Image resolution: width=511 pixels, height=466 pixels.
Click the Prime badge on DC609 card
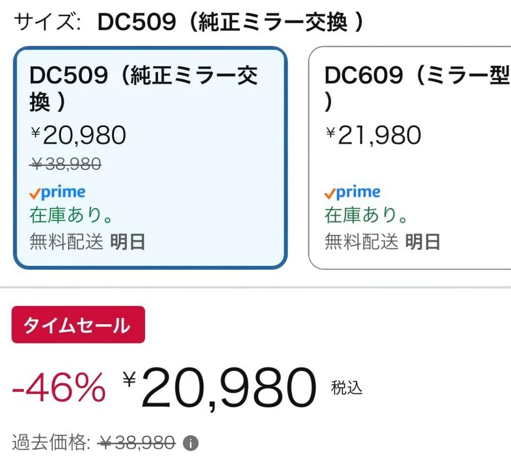pyautogui.click(x=352, y=192)
